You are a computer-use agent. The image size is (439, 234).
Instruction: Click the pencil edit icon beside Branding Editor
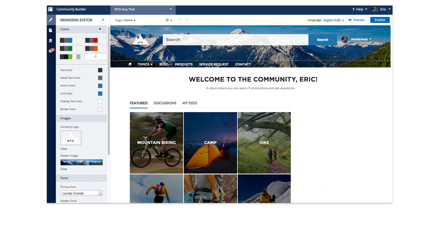(x=103, y=20)
